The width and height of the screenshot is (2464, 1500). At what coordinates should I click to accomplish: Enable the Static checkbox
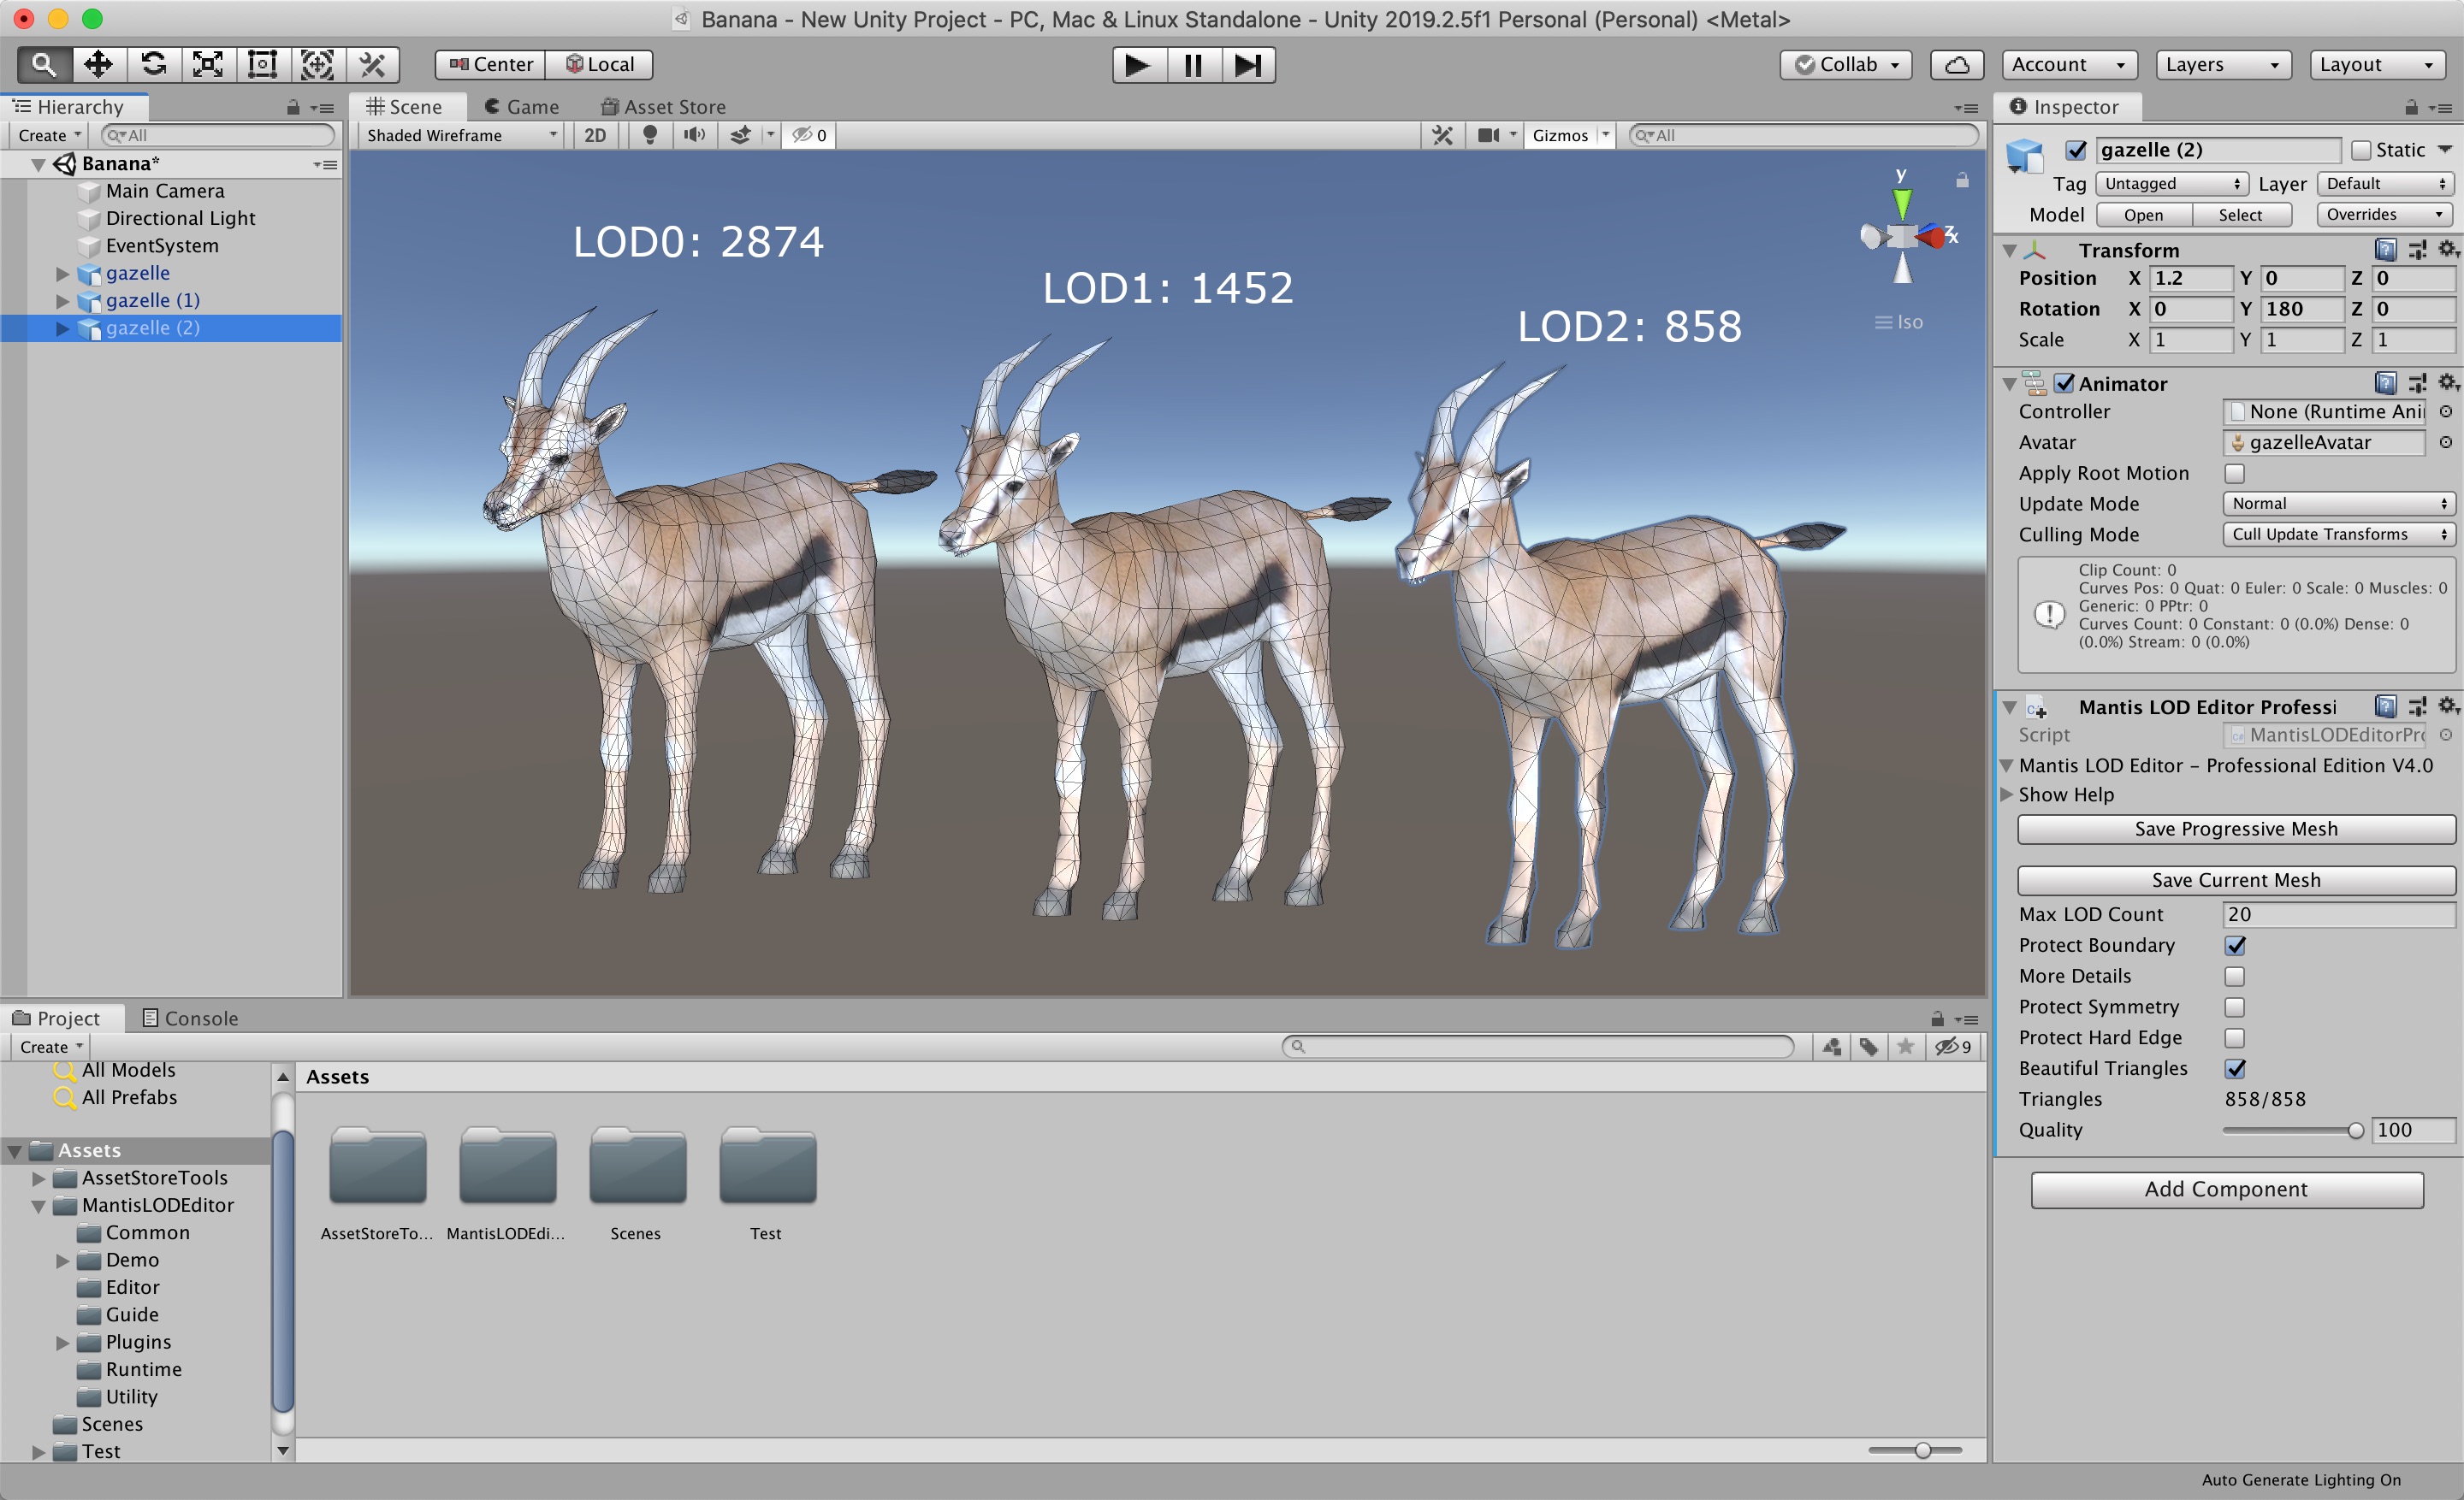point(2362,150)
